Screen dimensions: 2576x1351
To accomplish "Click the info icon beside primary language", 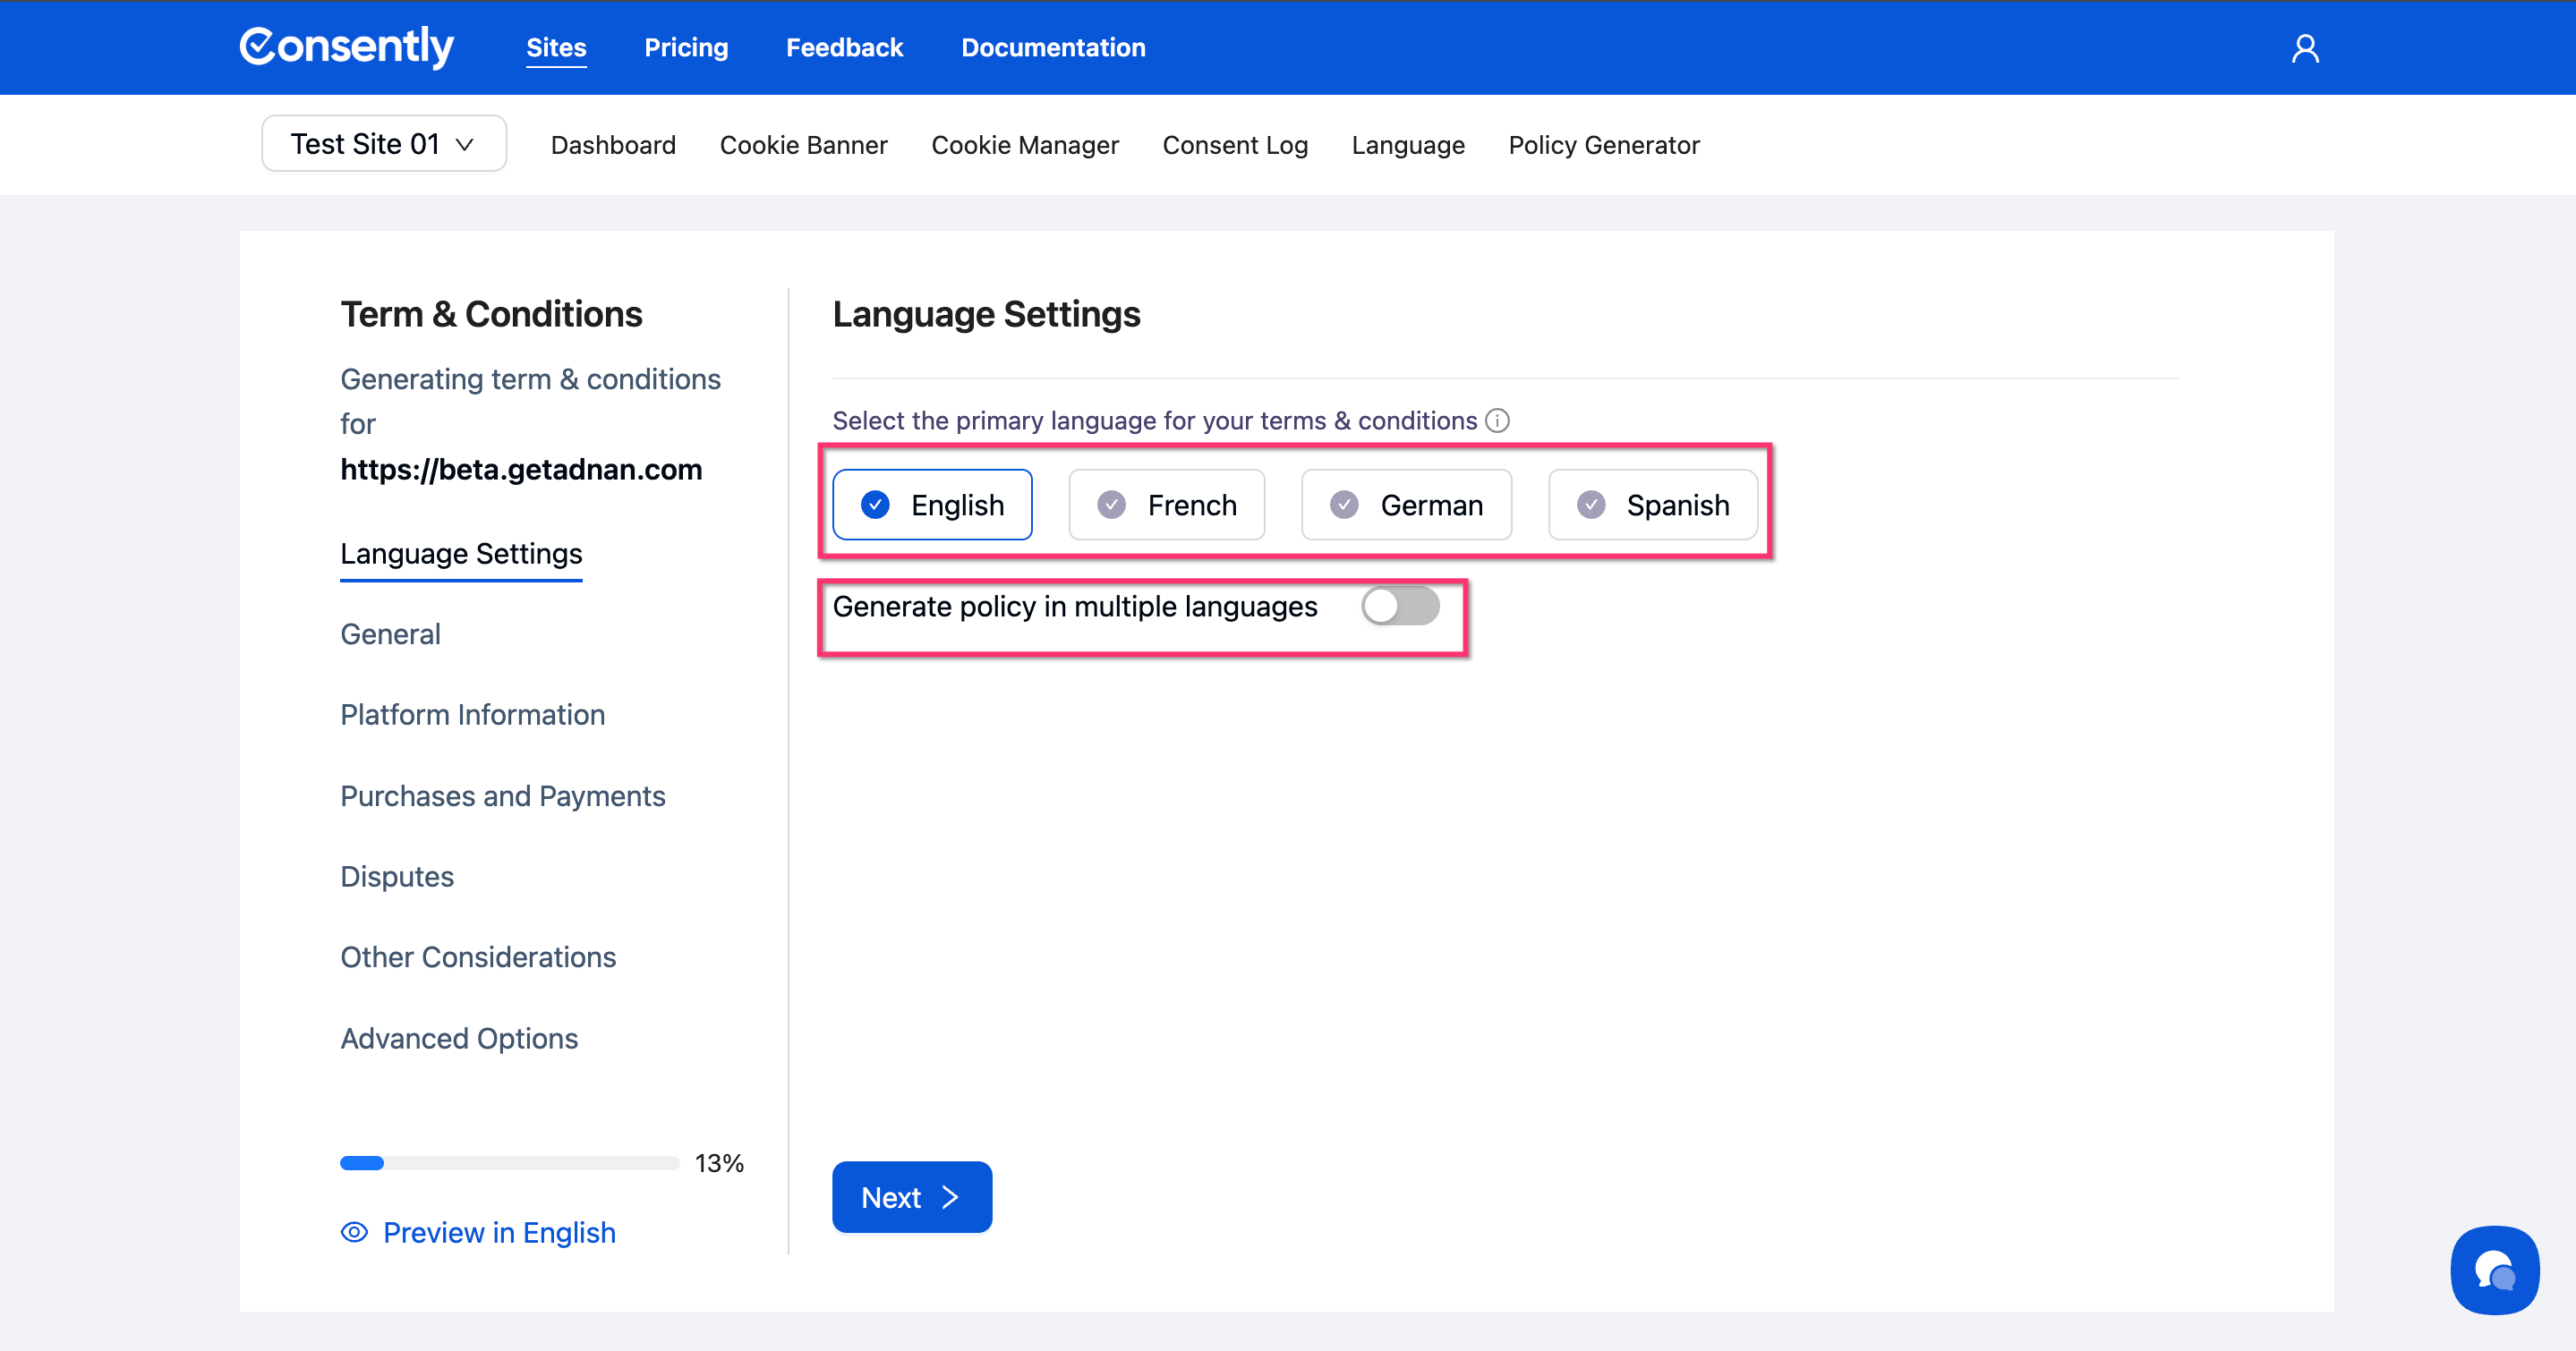I will tap(1497, 421).
